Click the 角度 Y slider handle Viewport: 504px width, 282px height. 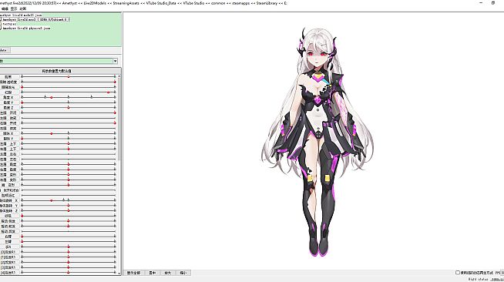[x=22, y=102]
